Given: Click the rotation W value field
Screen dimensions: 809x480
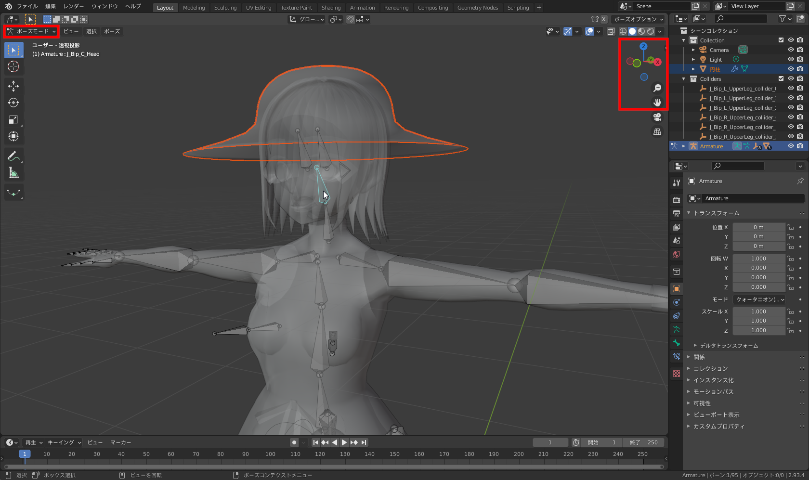Looking at the screenshot, I should [x=759, y=259].
